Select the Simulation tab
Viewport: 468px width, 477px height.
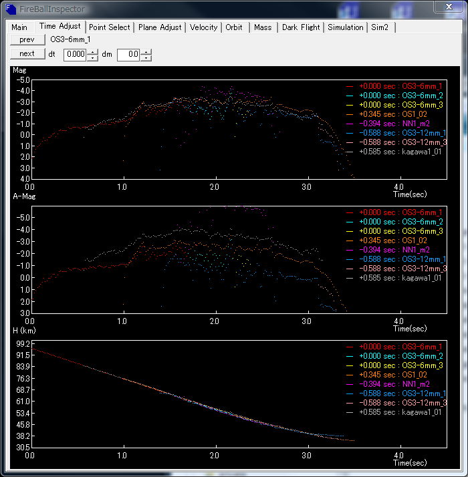point(346,27)
